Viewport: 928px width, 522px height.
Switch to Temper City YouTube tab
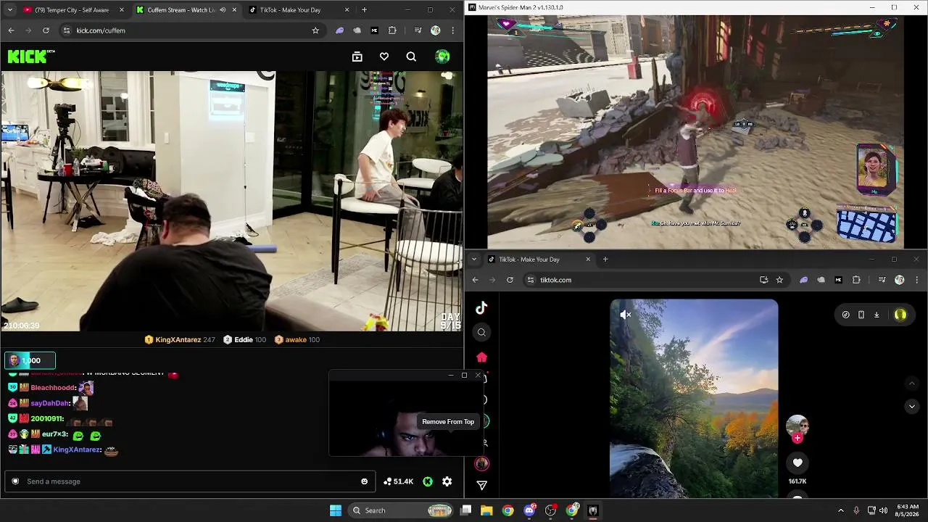72,10
